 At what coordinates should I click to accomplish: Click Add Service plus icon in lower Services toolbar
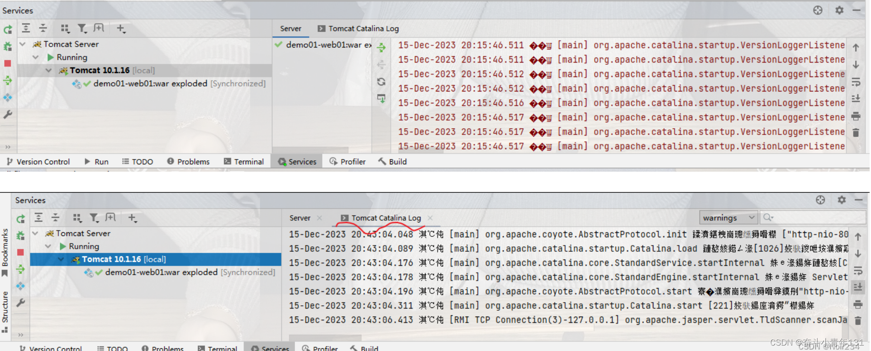coord(132,218)
